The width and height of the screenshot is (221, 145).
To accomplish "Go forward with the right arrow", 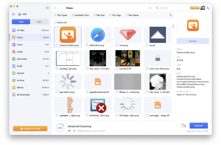I will (x=62, y=8).
